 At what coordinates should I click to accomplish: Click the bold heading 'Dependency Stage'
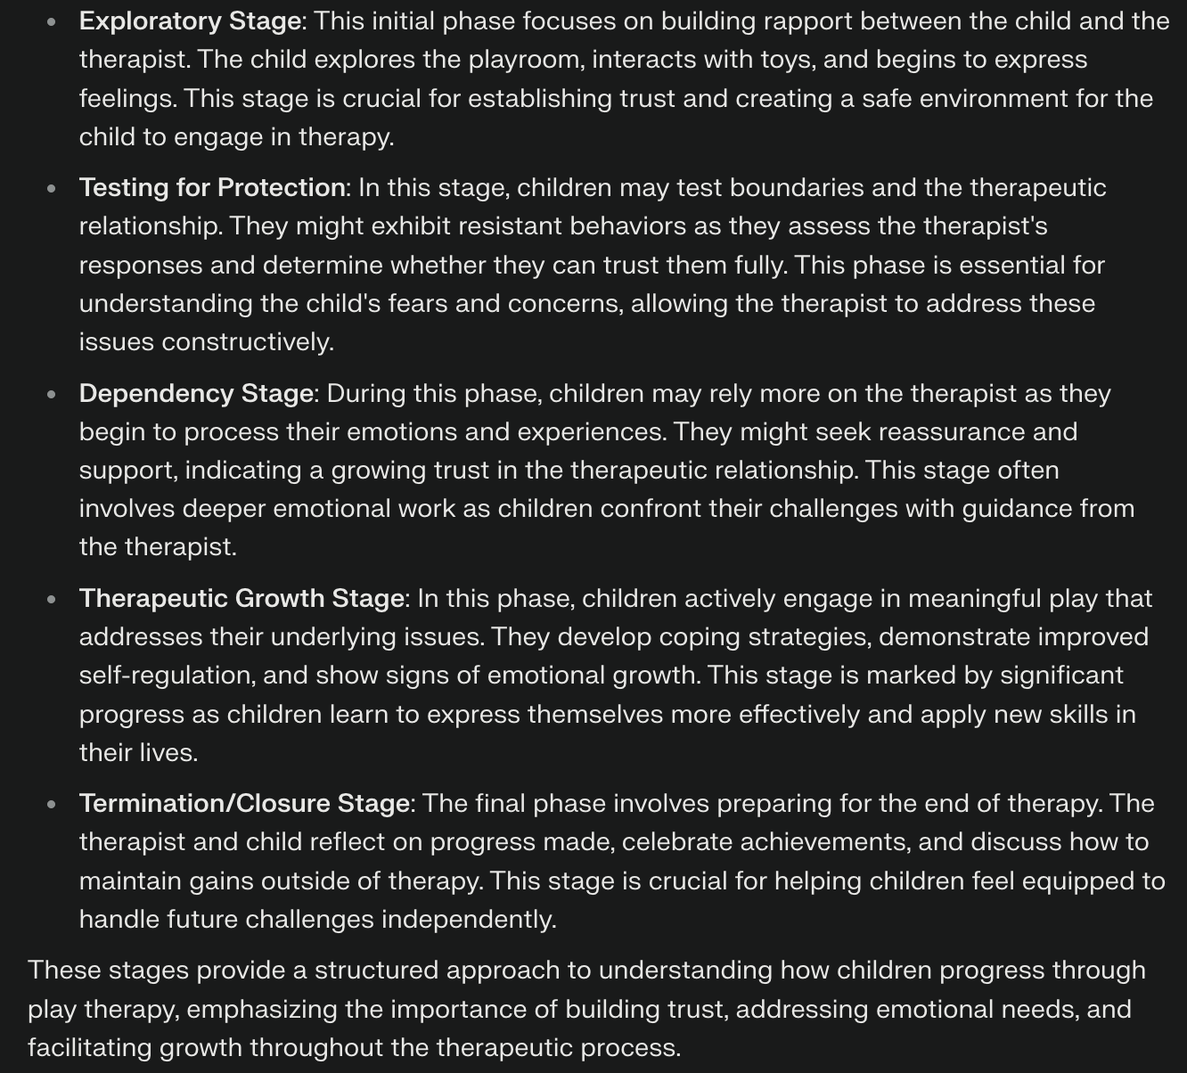pyautogui.click(x=196, y=393)
